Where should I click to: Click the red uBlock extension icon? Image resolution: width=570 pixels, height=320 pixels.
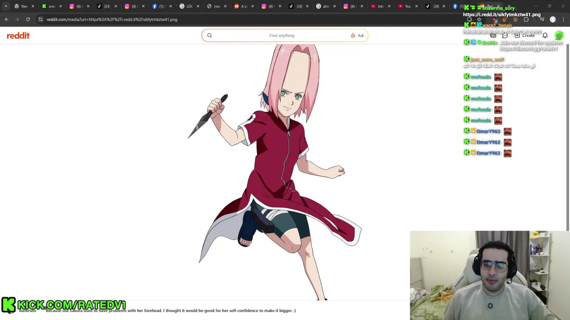click(495, 20)
